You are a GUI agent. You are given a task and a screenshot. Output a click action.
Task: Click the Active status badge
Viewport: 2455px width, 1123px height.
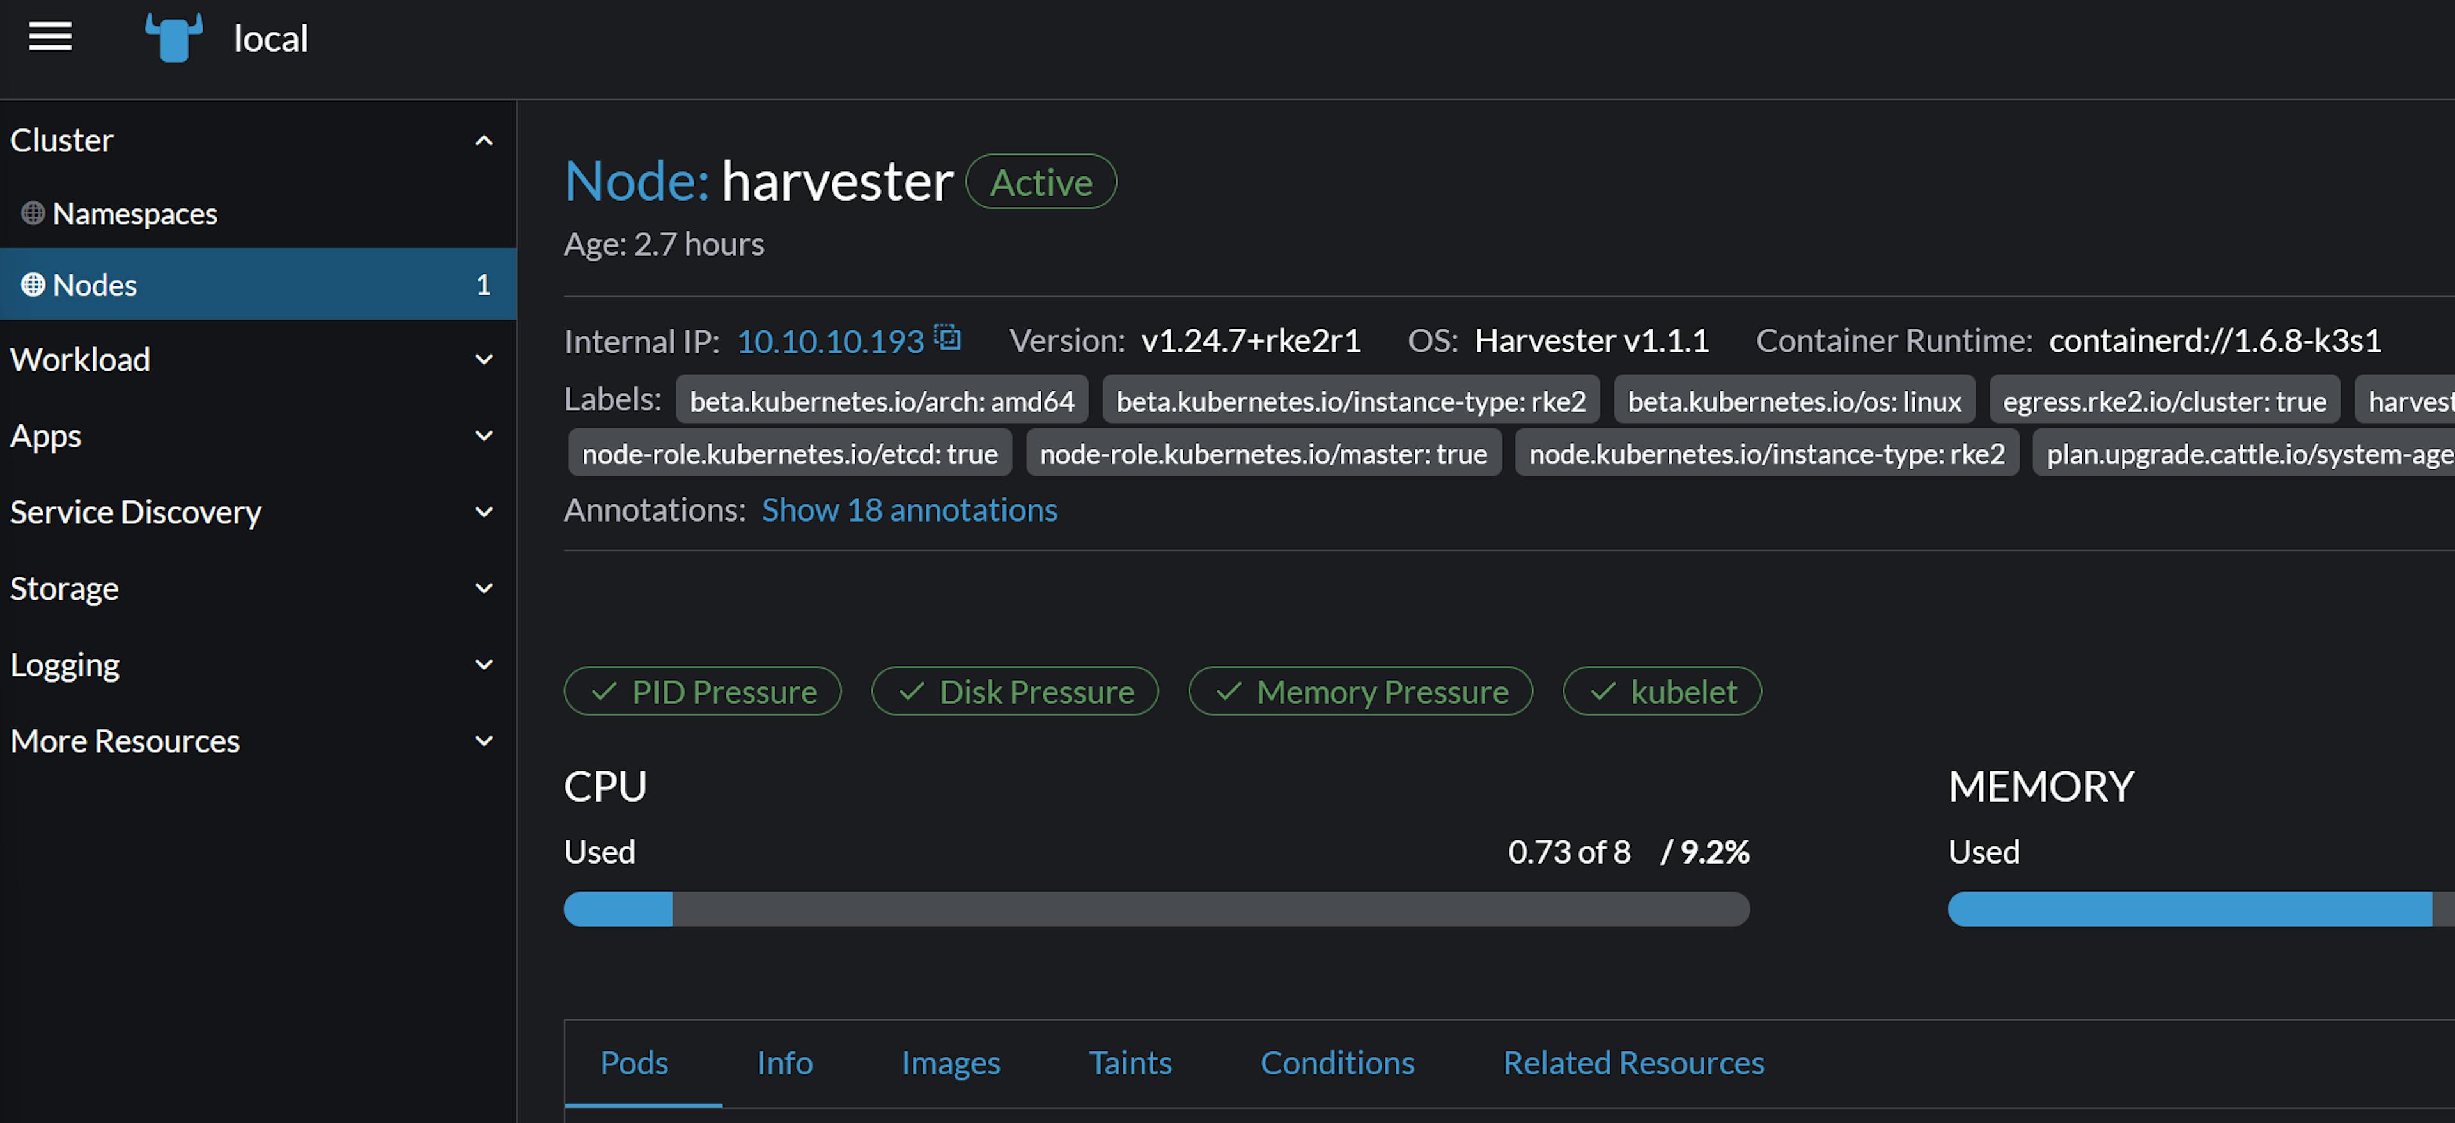[x=1041, y=182]
